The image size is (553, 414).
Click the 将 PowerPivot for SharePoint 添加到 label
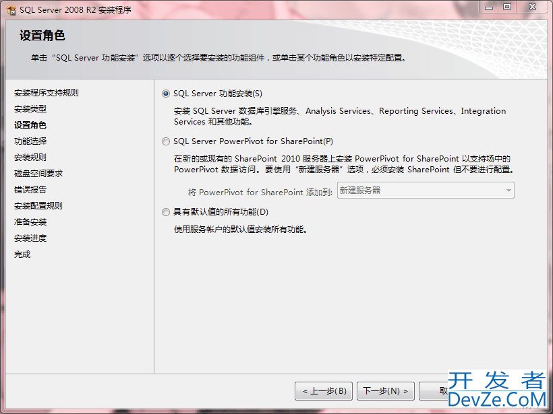(x=260, y=193)
